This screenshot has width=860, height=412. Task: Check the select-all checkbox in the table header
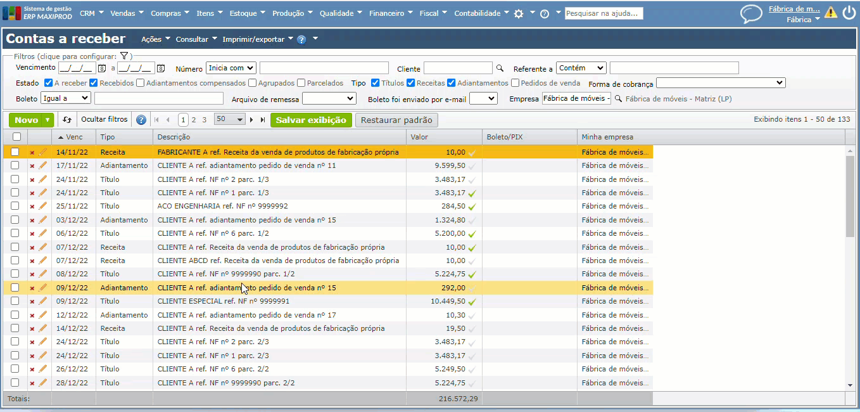click(16, 137)
